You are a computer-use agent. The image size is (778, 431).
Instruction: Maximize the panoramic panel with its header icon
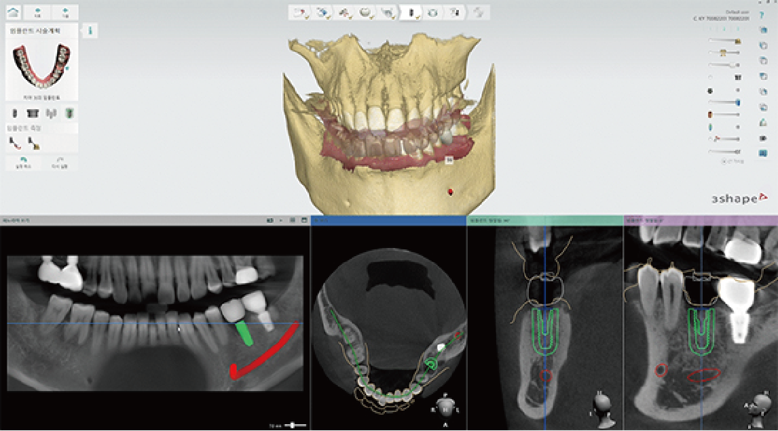[303, 220]
